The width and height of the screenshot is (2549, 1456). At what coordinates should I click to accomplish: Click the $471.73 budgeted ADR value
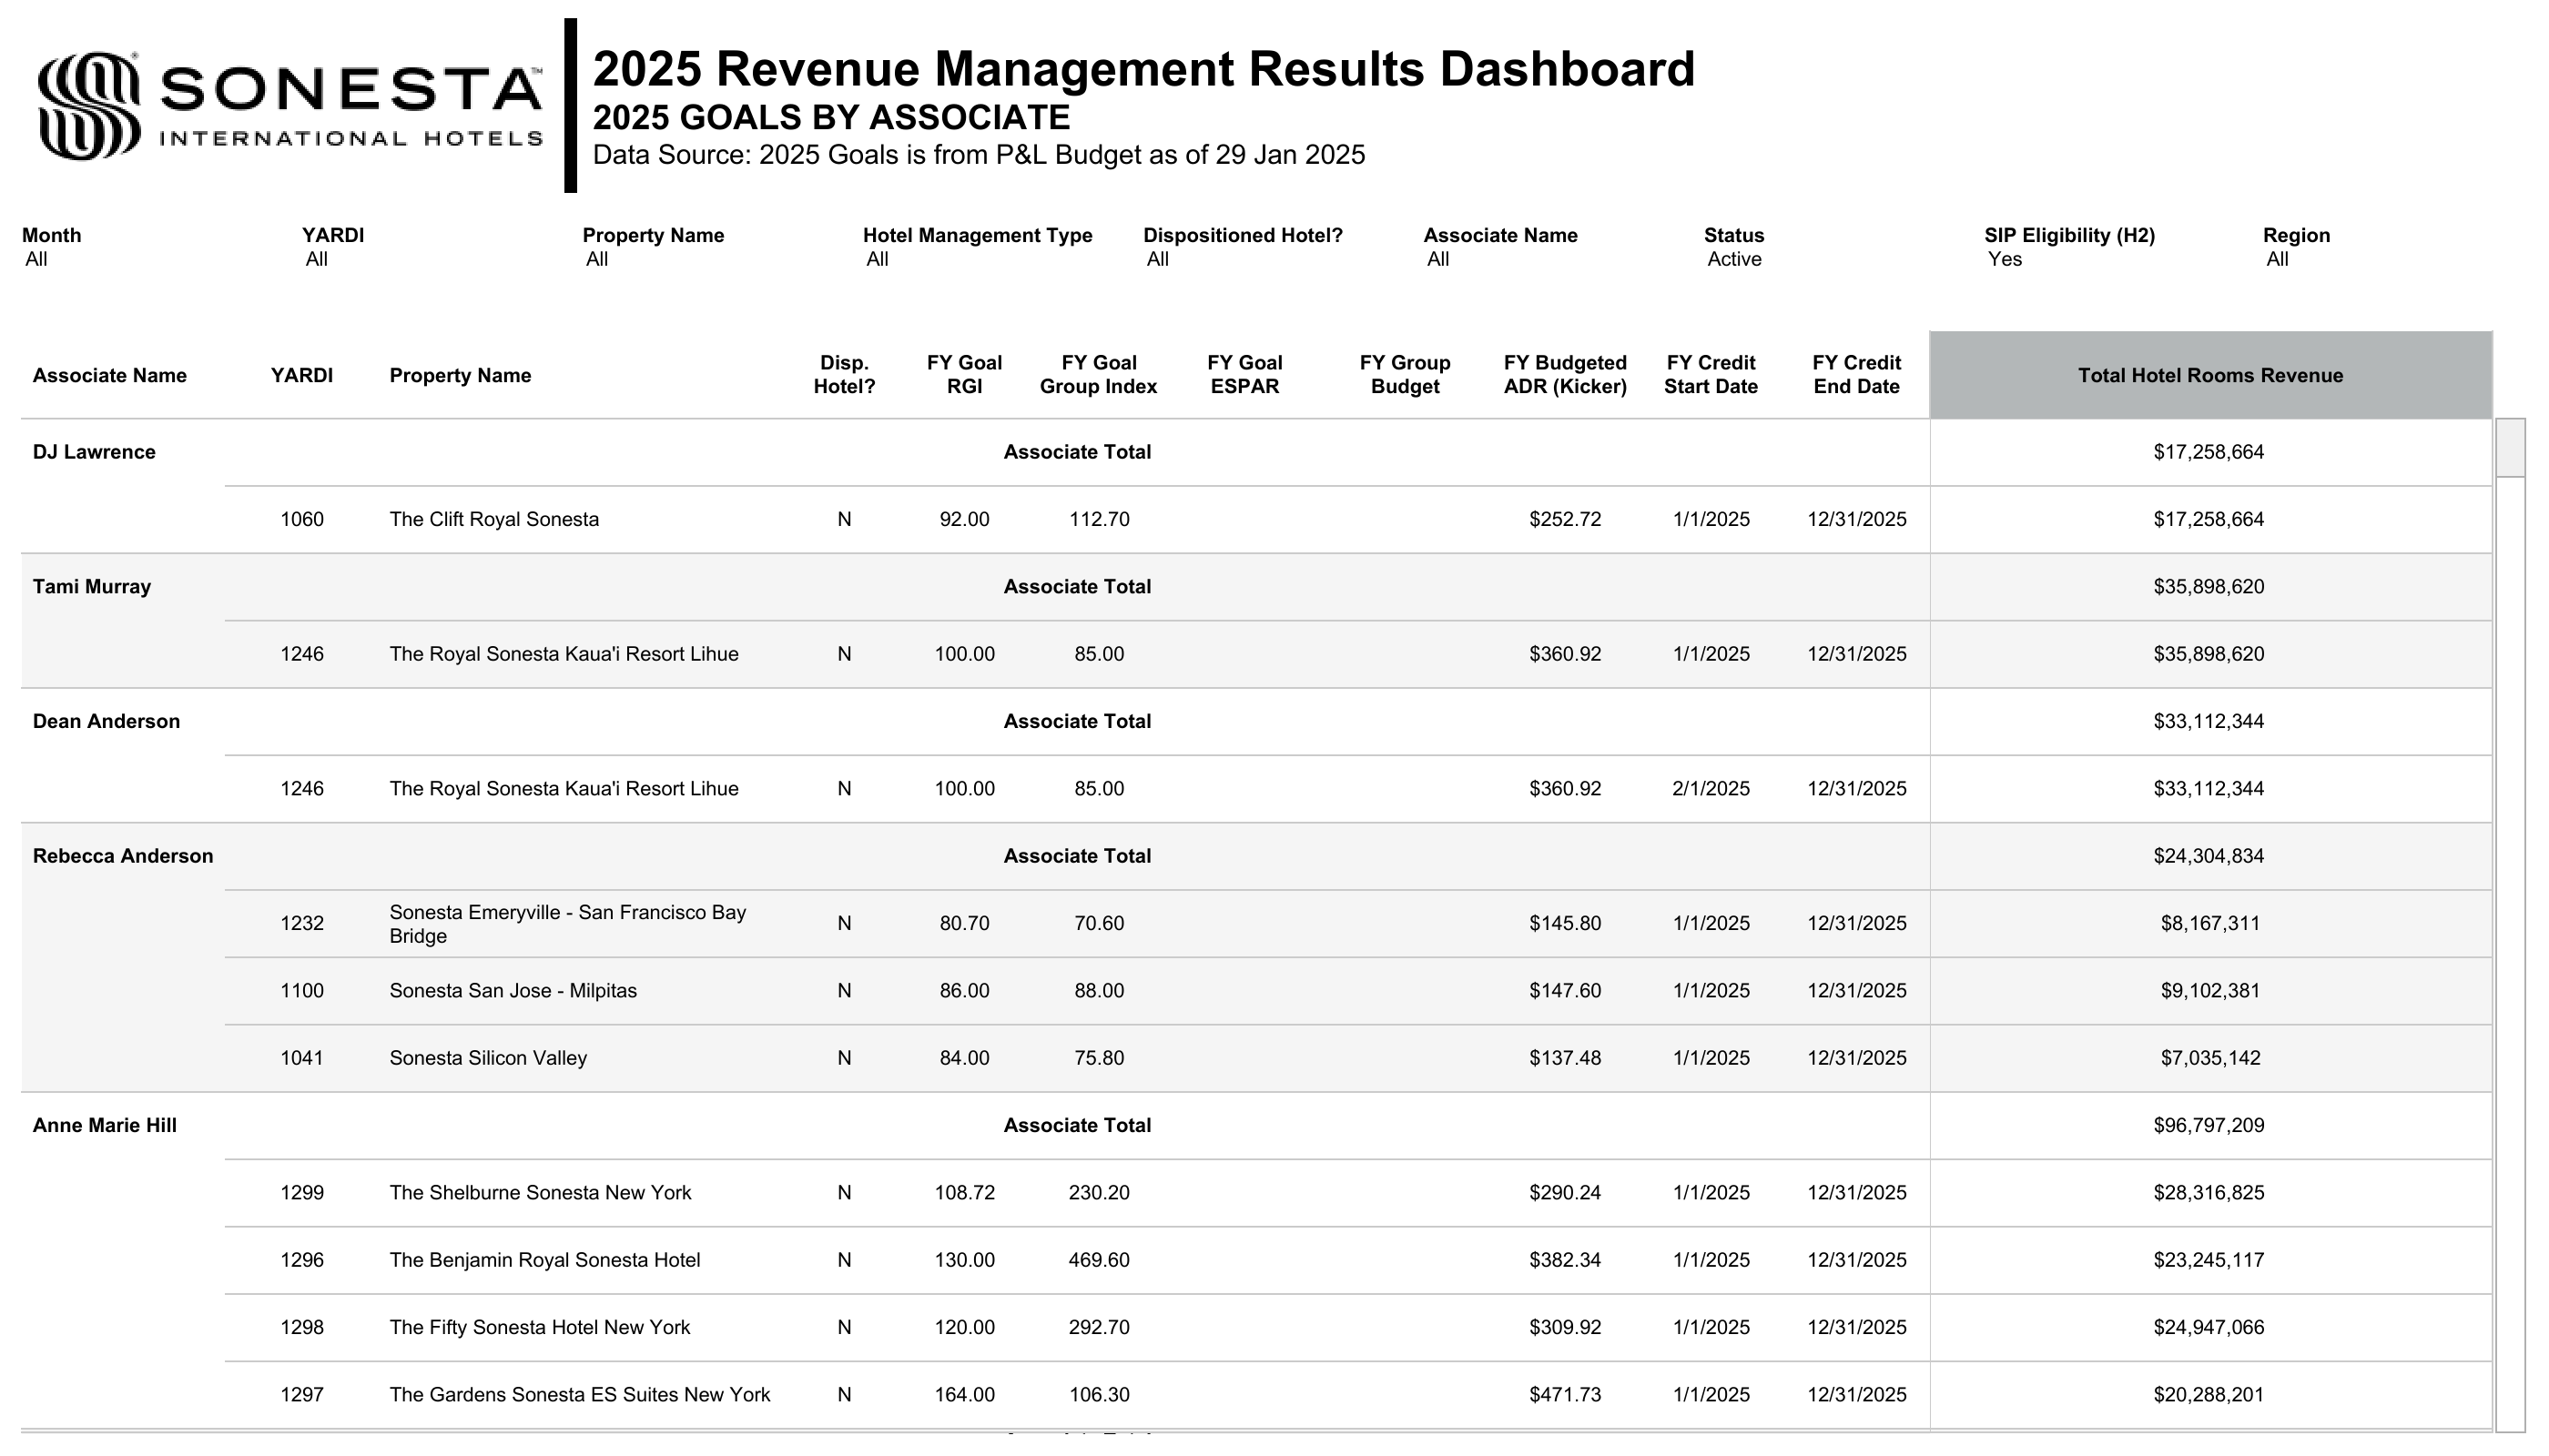pyautogui.click(x=1565, y=1395)
